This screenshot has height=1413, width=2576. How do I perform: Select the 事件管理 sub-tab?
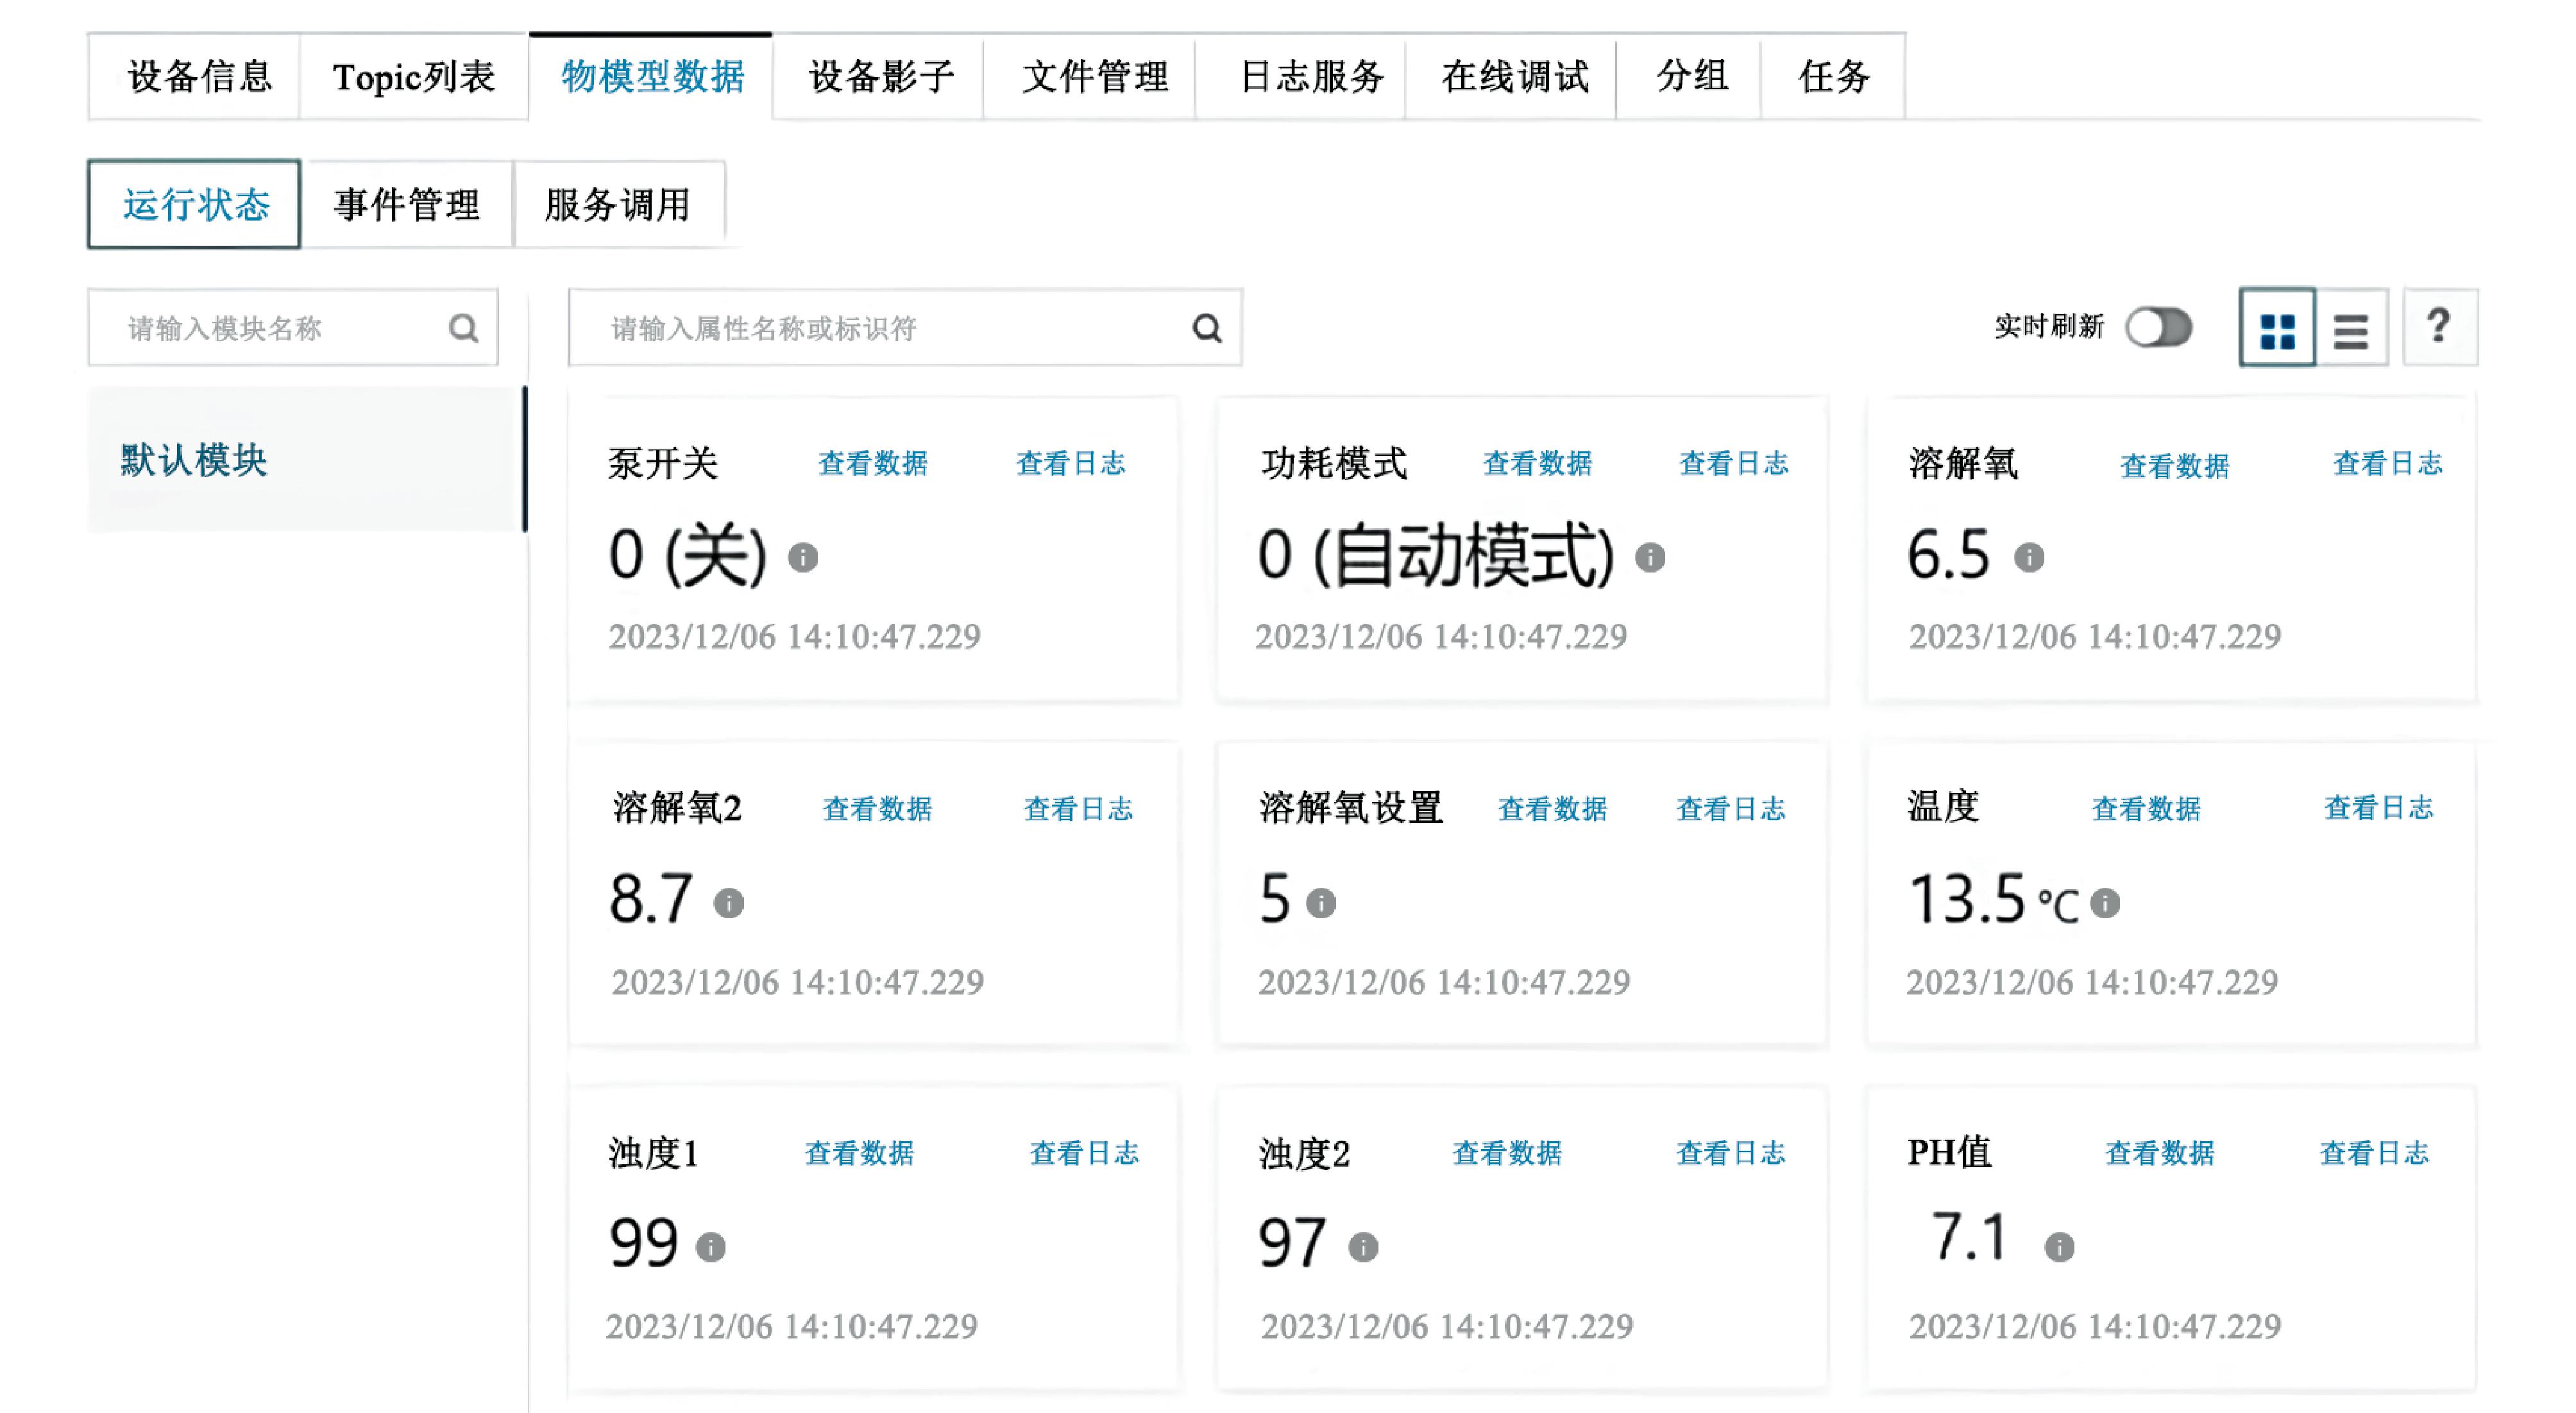(407, 205)
